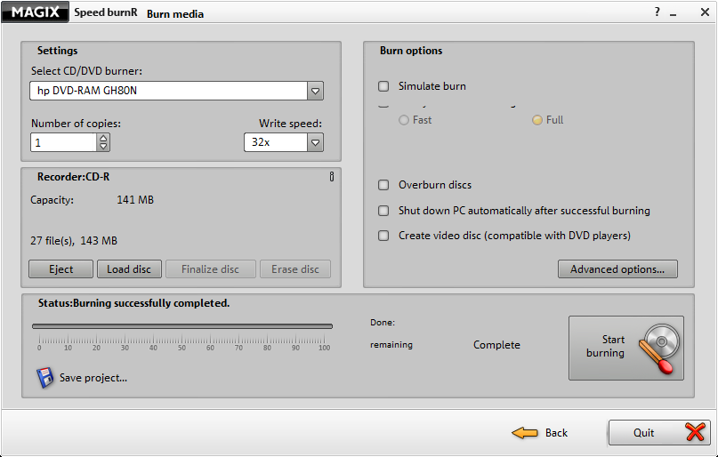Screen dimensions: 718x457
Task: Click the Eject button
Action: [x=61, y=269]
